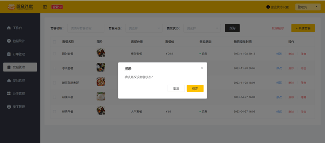325x143 pixels.
Task: Open the 超值早餐 thumbnail image
Action: coord(101,96)
